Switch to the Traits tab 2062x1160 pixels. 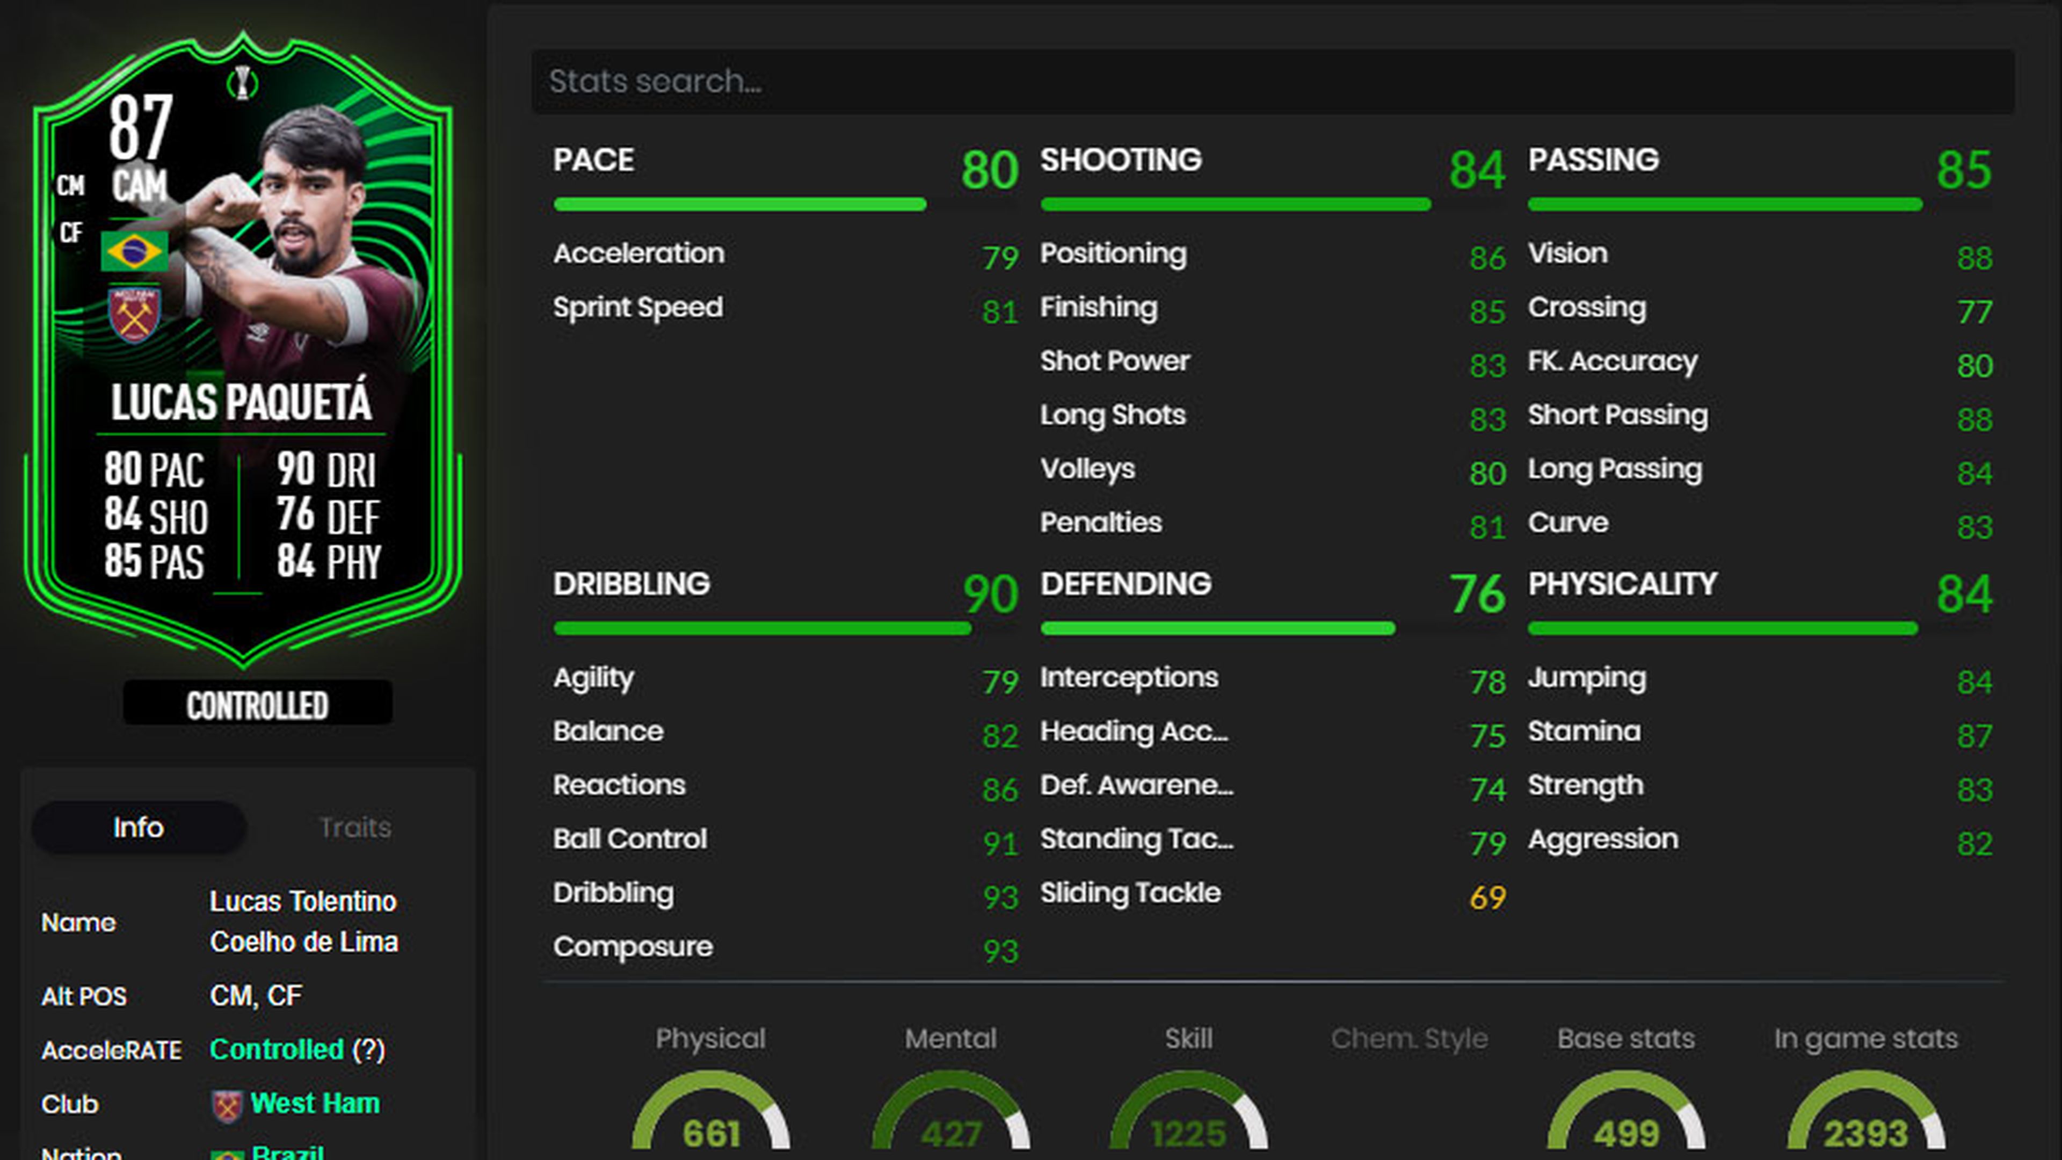click(354, 827)
